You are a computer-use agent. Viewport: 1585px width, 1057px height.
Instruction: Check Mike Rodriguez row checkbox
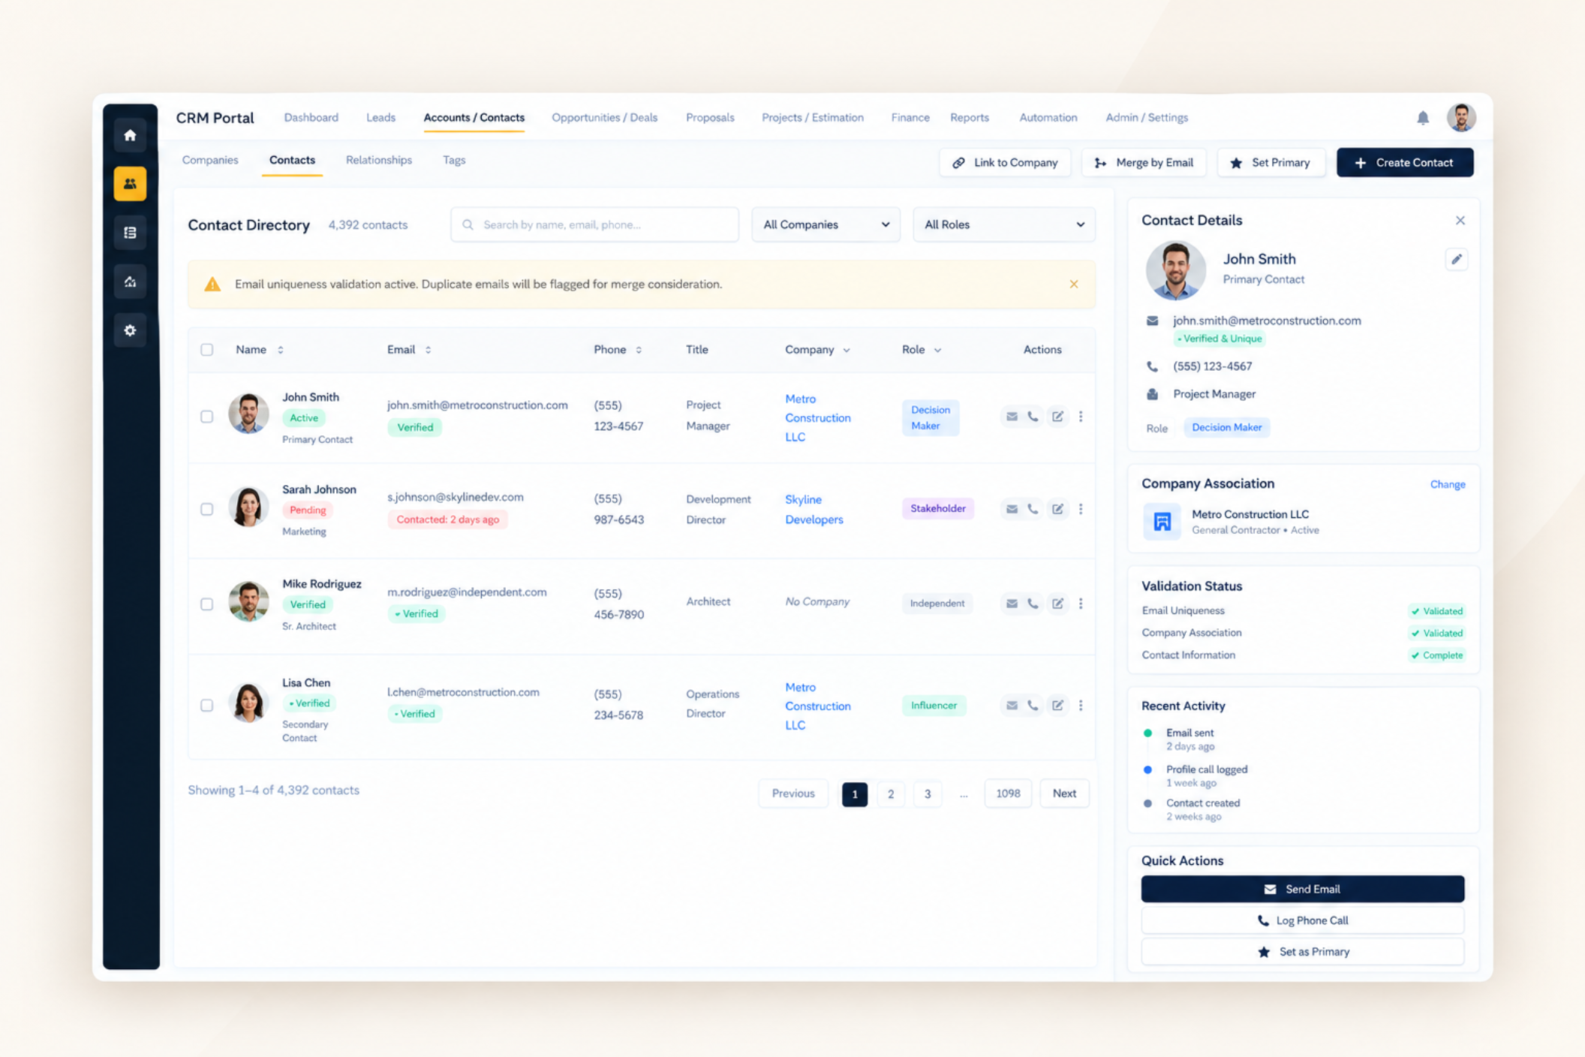tap(207, 604)
